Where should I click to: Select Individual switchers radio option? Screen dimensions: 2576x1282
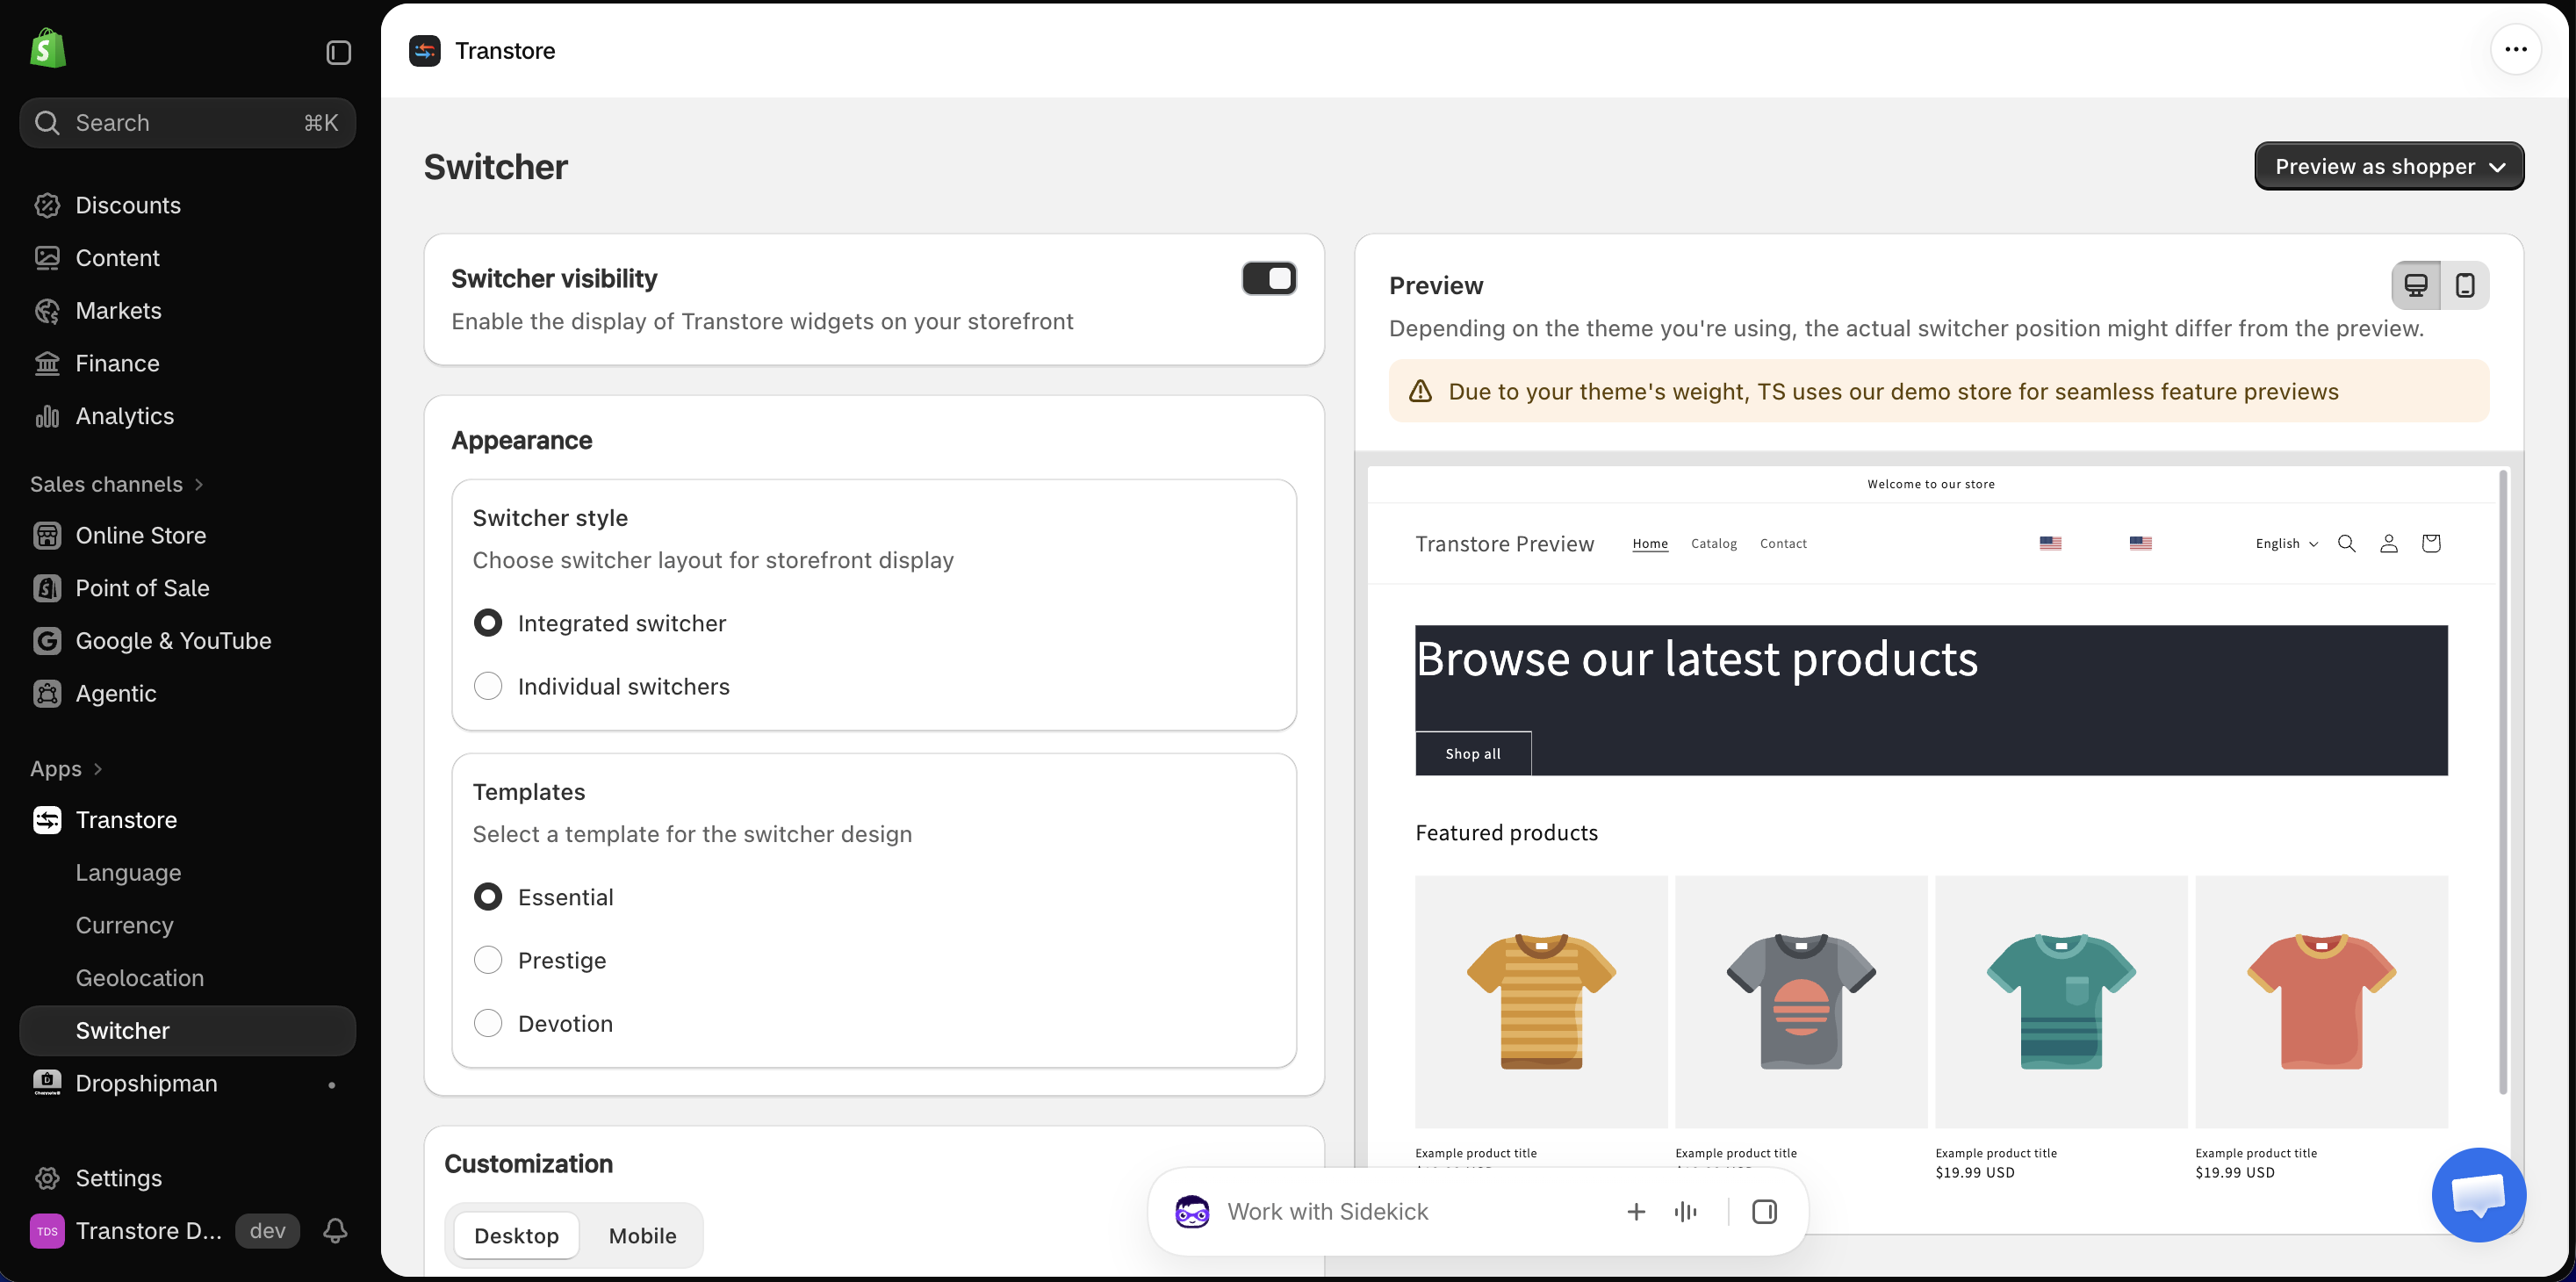click(x=487, y=686)
